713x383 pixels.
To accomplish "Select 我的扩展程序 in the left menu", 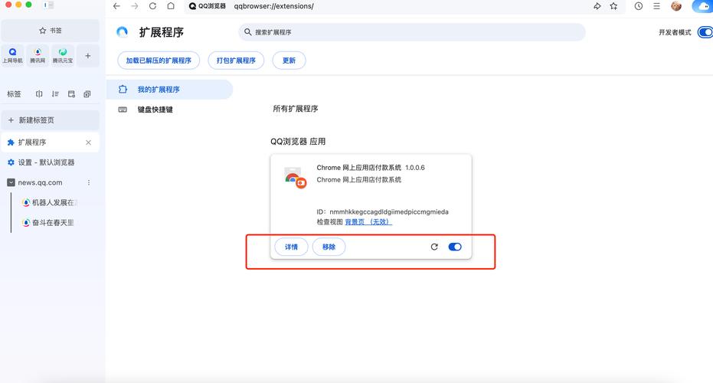I will [x=169, y=89].
